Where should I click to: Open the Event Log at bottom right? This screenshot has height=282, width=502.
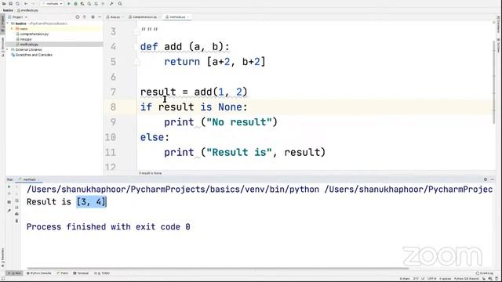tap(485, 273)
